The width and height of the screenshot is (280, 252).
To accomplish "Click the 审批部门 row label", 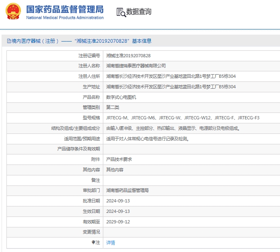I will coord(91,190).
